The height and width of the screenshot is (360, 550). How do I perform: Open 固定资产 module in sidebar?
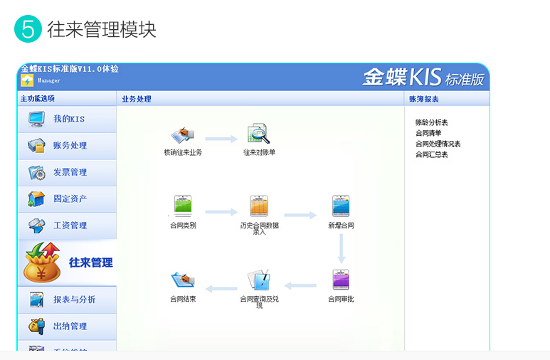click(68, 198)
